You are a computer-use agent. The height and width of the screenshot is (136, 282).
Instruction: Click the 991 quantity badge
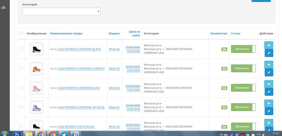tap(224, 108)
